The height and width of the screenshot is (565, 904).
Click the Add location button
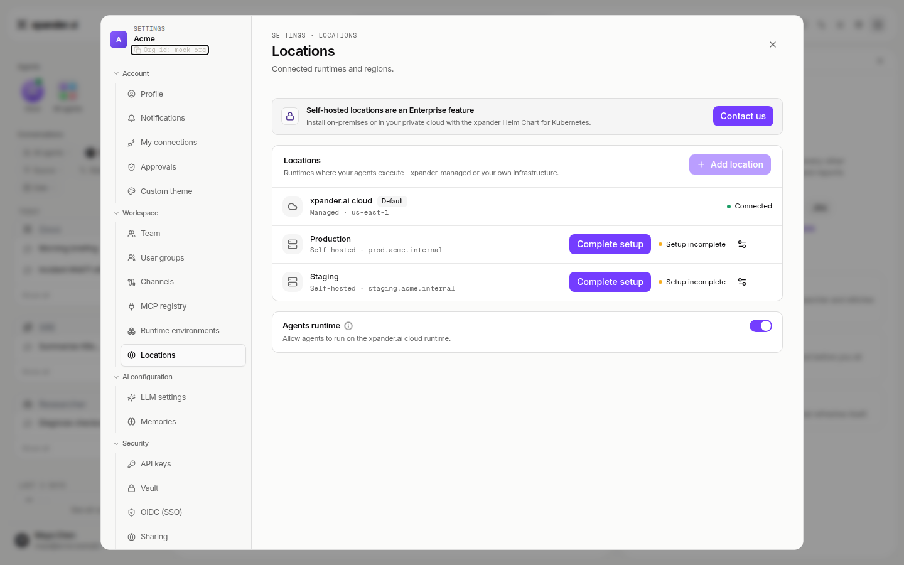[730, 164]
